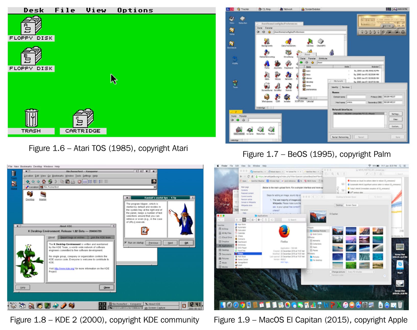Screen dimensions: 417x330
Task: Click Safari icon in macOS Dock
Action: click(x=236, y=305)
